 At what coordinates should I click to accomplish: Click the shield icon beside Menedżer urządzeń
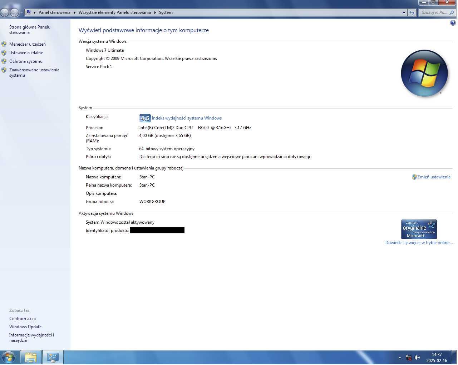click(x=4, y=44)
